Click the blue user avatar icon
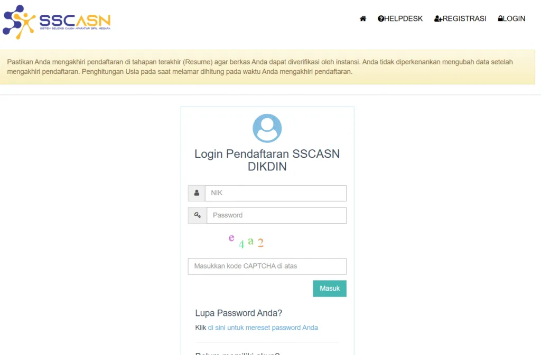541x355 pixels. [x=267, y=128]
